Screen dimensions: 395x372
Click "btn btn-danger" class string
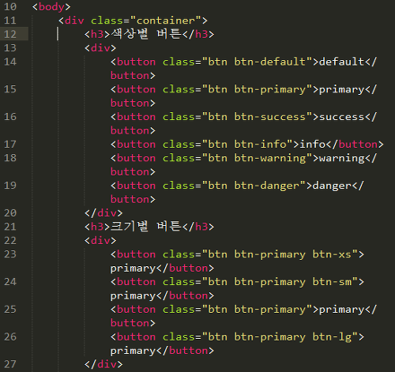(254, 186)
